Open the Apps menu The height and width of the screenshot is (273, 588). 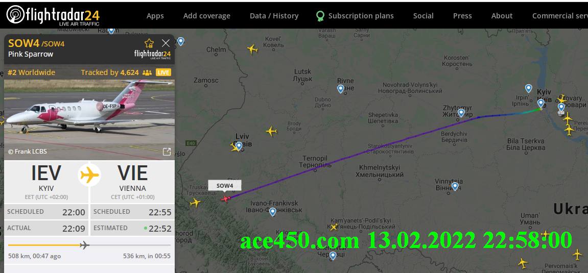click(x=155, y=16)
